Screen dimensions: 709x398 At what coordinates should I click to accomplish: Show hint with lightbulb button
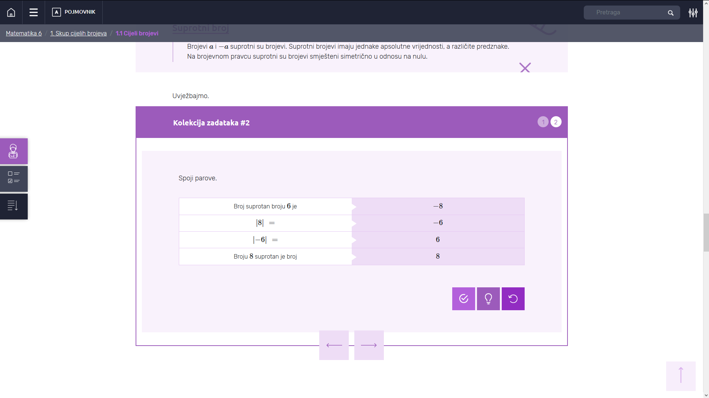pos(488,299)
